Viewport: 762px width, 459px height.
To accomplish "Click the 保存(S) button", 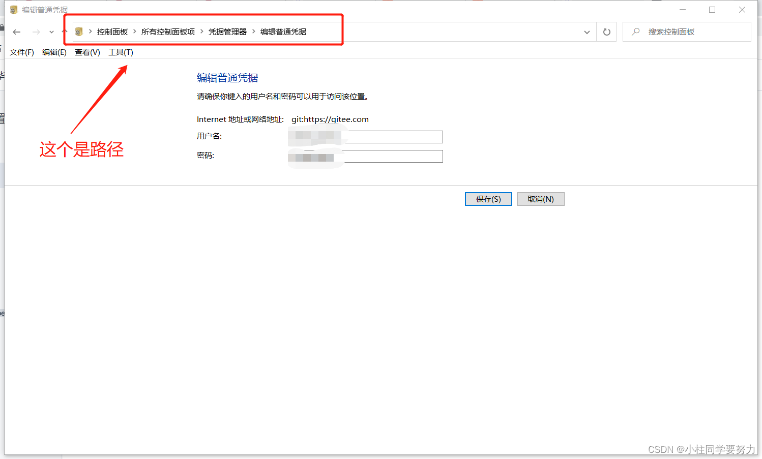I will [488, 199].
